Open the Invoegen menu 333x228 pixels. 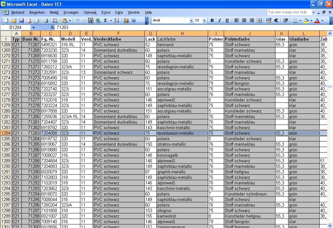tap(71, 12)
